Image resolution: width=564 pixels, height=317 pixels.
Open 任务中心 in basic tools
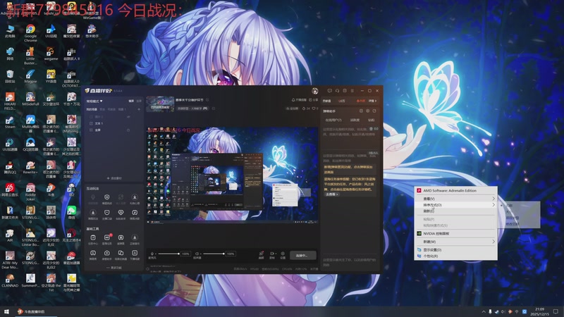[93, 240]
